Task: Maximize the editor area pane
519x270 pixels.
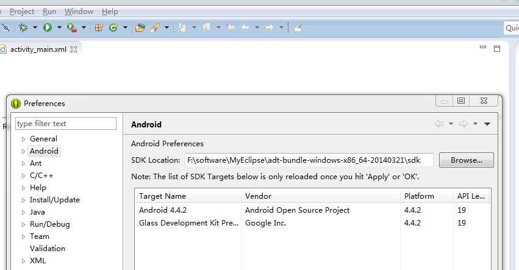Action: click(x=497, y=49)
